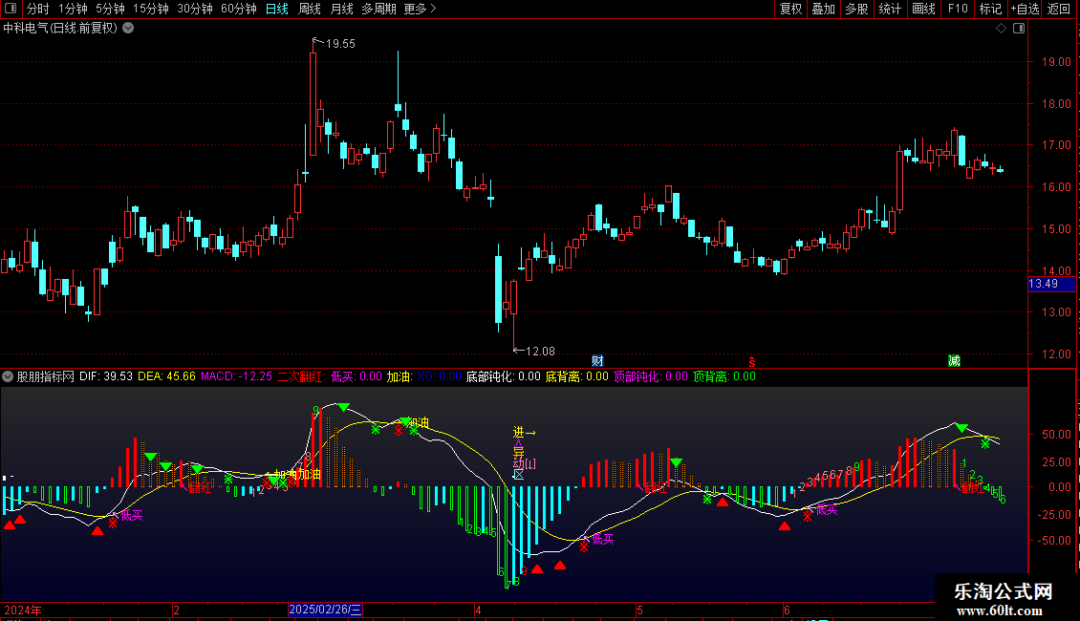Click the 股朋指标网 indicator name

[x=46, y=376]
